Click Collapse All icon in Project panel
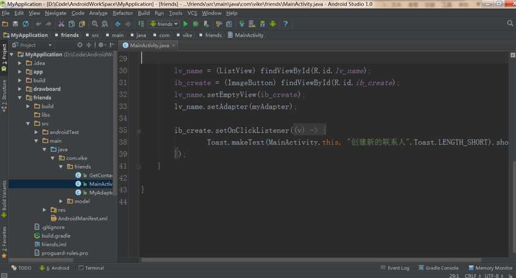516x278 pixels. click(89, 45)
